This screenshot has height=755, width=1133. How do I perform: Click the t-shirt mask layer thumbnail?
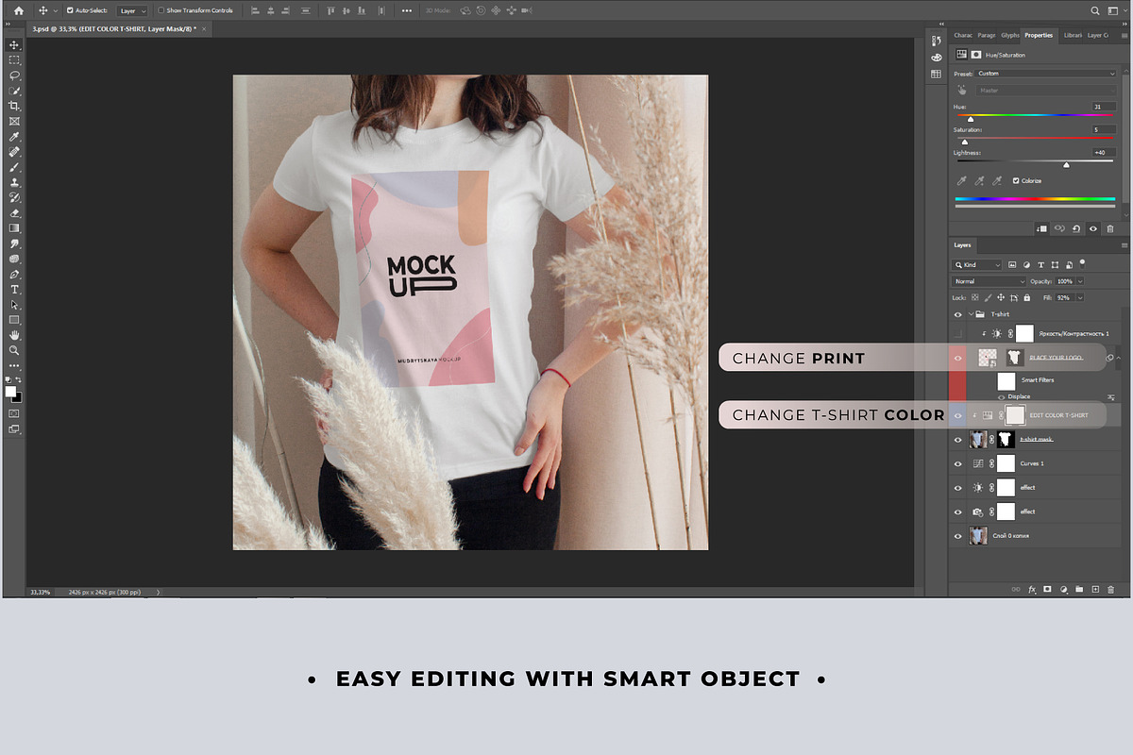[x=979, y=439]
